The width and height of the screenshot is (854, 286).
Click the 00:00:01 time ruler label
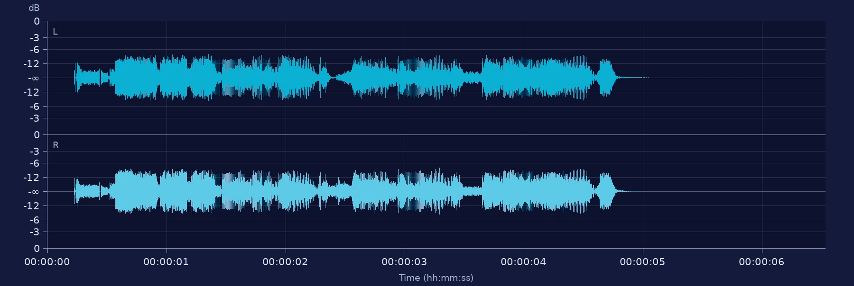(166, 262)
